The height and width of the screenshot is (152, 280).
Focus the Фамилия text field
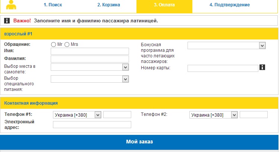(89, 59)
